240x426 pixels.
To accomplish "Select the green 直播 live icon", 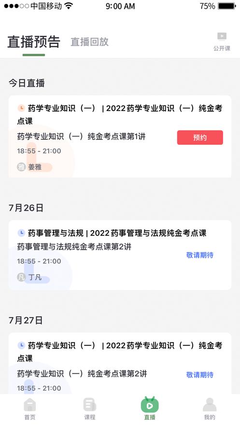I will tap(150, 405).
